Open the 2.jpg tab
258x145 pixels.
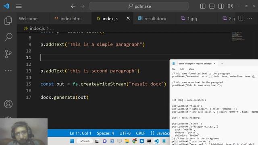pyautogui.click(x=229, y=19)
